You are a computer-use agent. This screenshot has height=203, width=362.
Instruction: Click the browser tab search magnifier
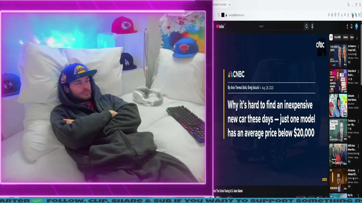(x=348, y=5)
